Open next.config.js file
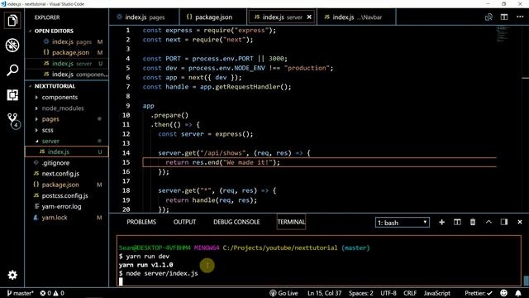This screenshot has height=298, width=529. (67, 174)
